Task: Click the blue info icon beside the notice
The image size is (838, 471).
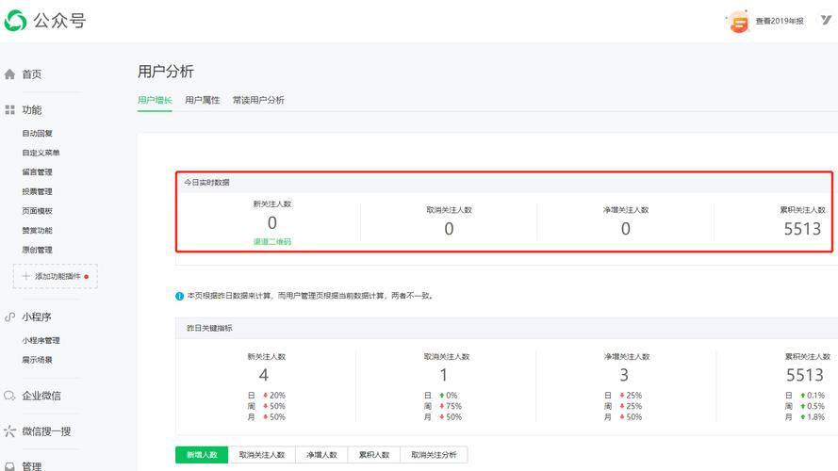Action: (x=179, y=296)
